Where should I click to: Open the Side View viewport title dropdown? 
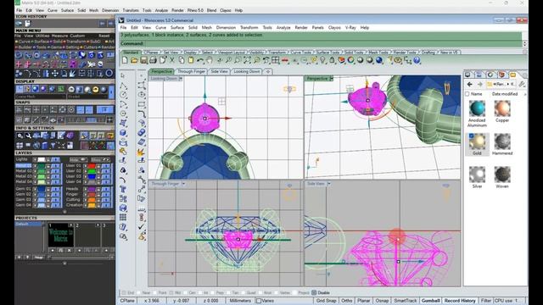[329, 184]
